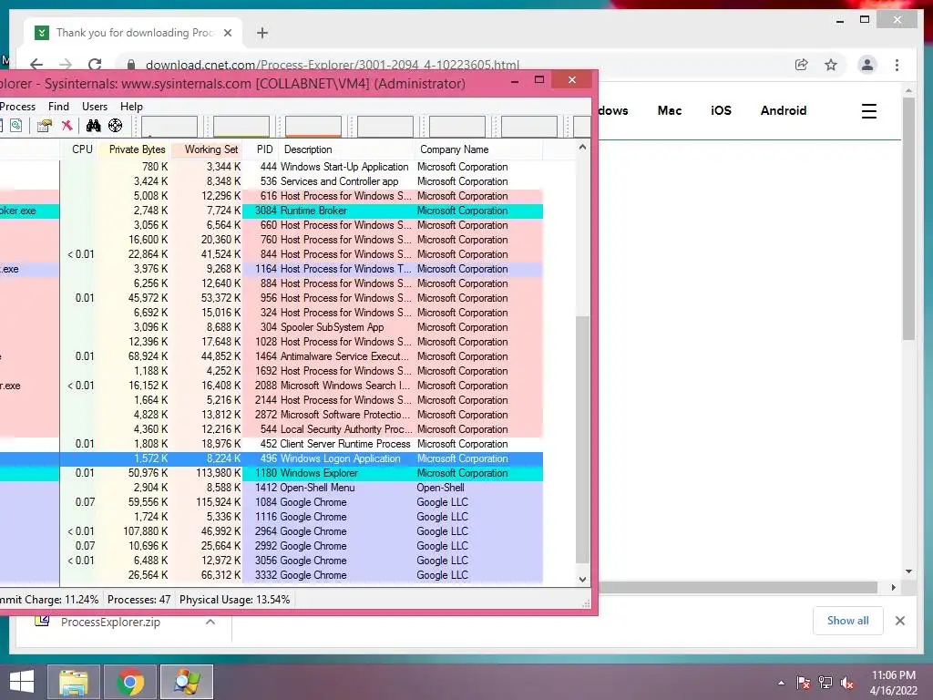This screenshot has width=933, height=700.
Task: Open the CNET hamburger menu
Action: (x=868, y=110)
